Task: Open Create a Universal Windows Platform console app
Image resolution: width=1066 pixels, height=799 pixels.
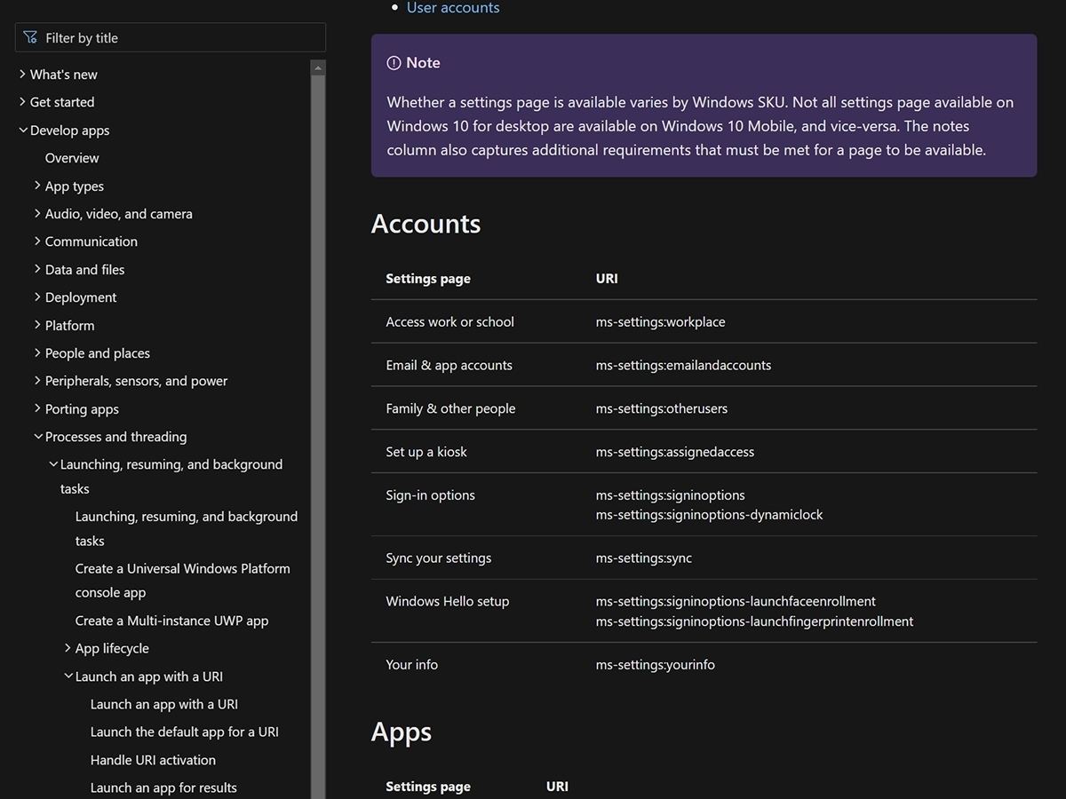Action: 183,581
